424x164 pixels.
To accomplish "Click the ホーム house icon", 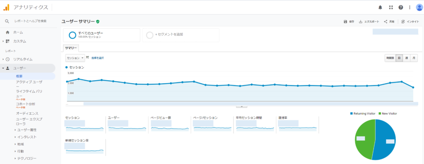I will pyautogui.click(x=7, y=32).
